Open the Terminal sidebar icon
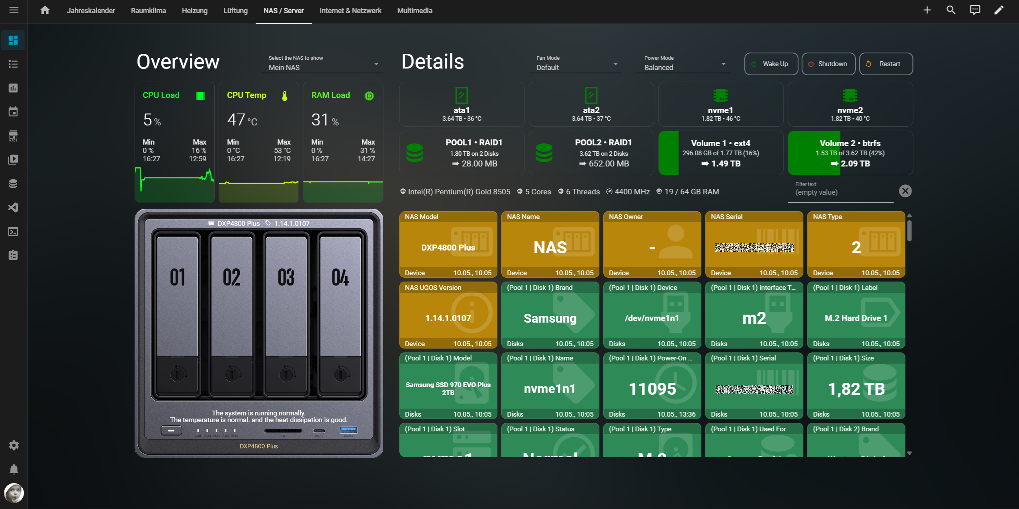The image size is (1019, 509). (13, 231)
